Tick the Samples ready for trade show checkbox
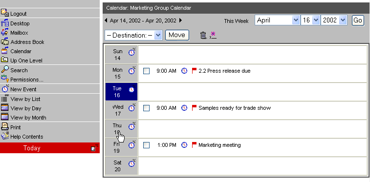 click(146, 108)
